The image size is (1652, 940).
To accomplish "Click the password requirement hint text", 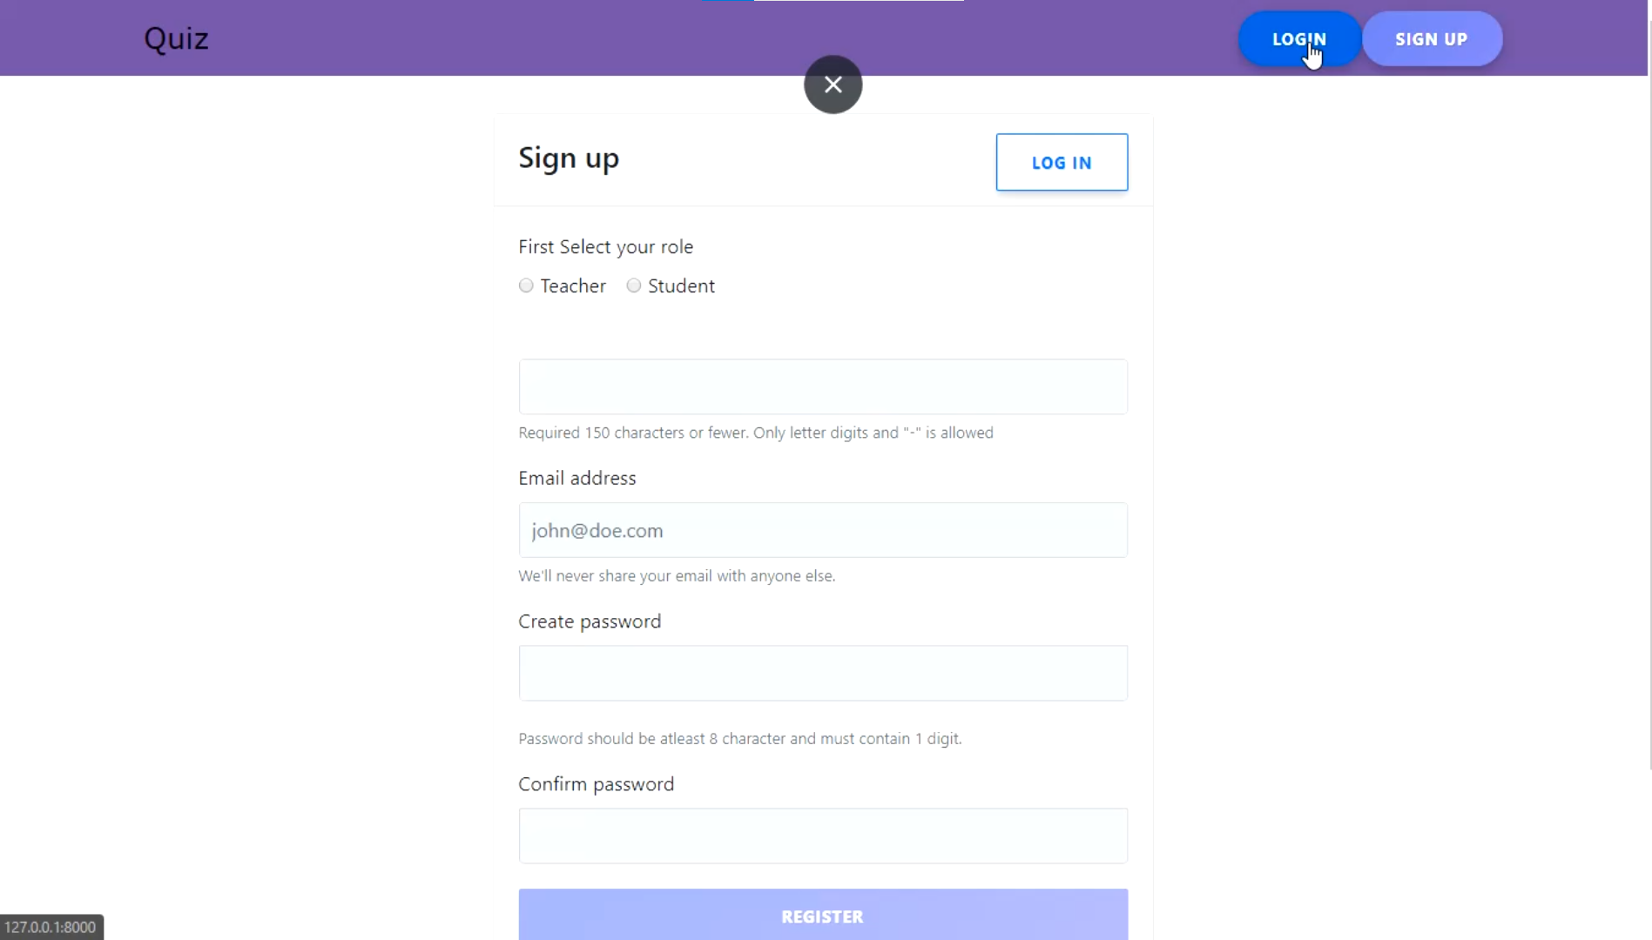I will coord(739,739).
